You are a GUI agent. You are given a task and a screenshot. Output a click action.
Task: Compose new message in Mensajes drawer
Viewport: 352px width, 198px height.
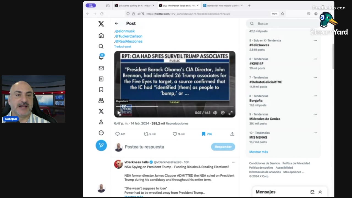[312, 192]
